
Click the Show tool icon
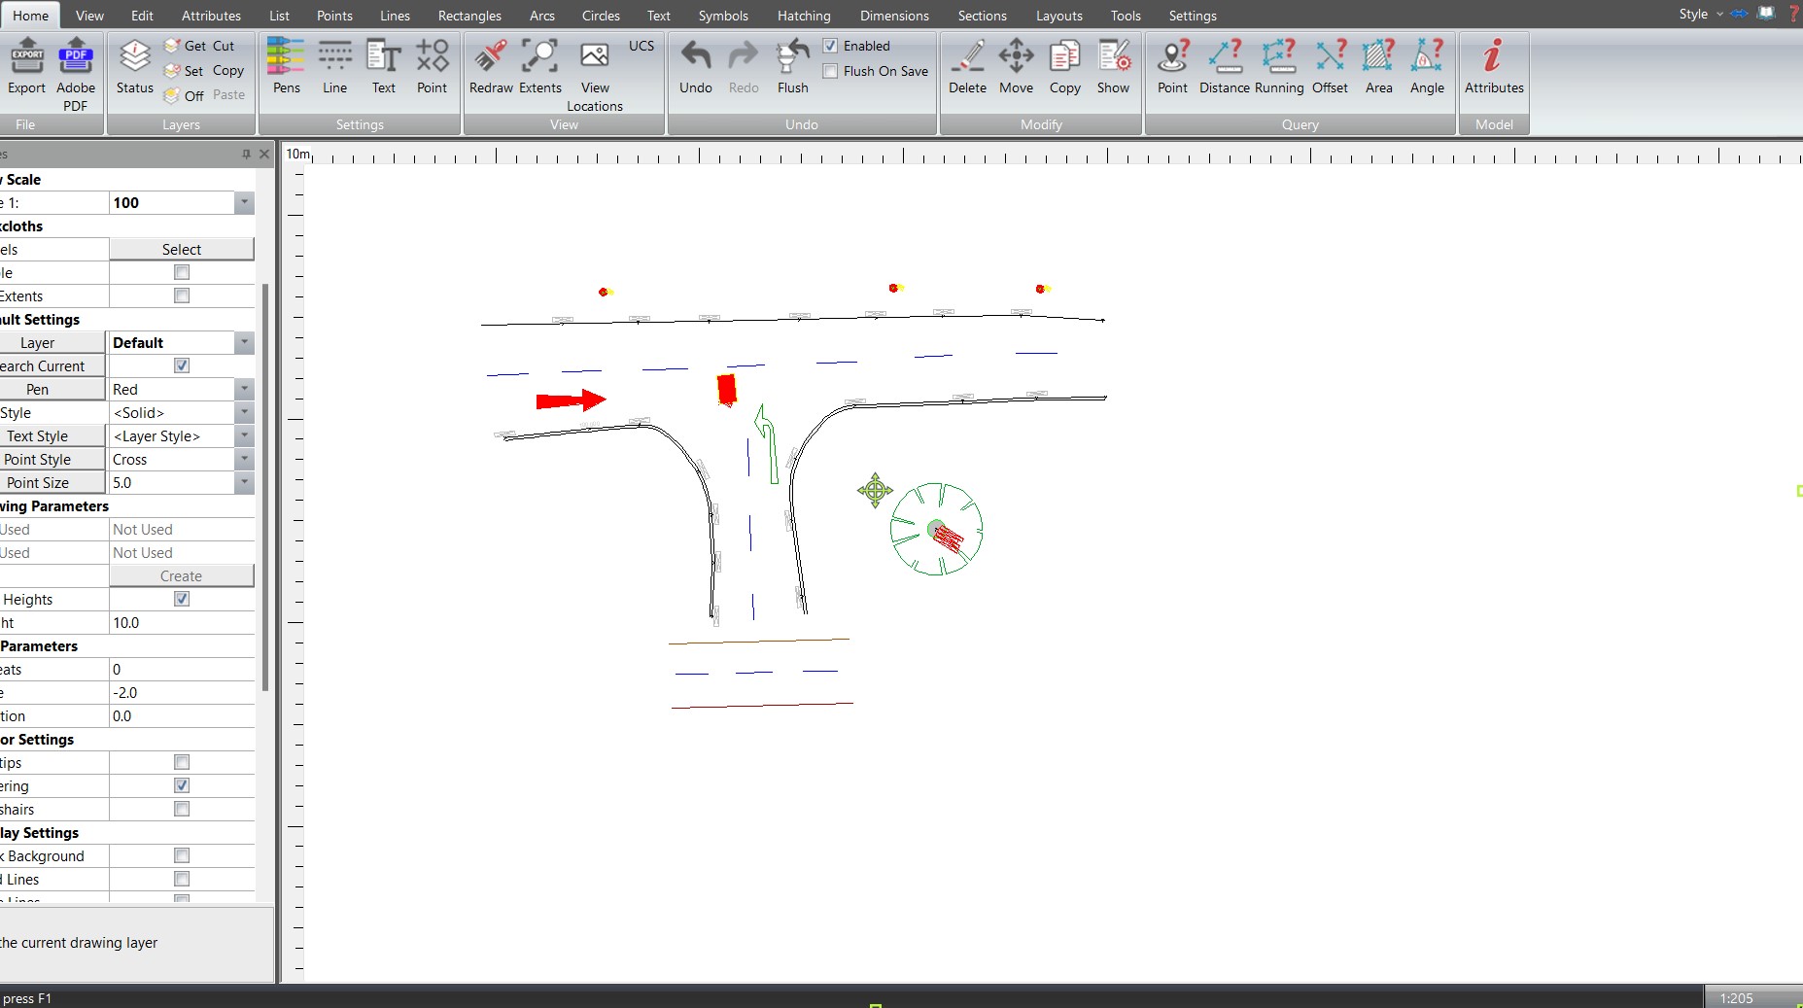click(x=1113, y=56)
